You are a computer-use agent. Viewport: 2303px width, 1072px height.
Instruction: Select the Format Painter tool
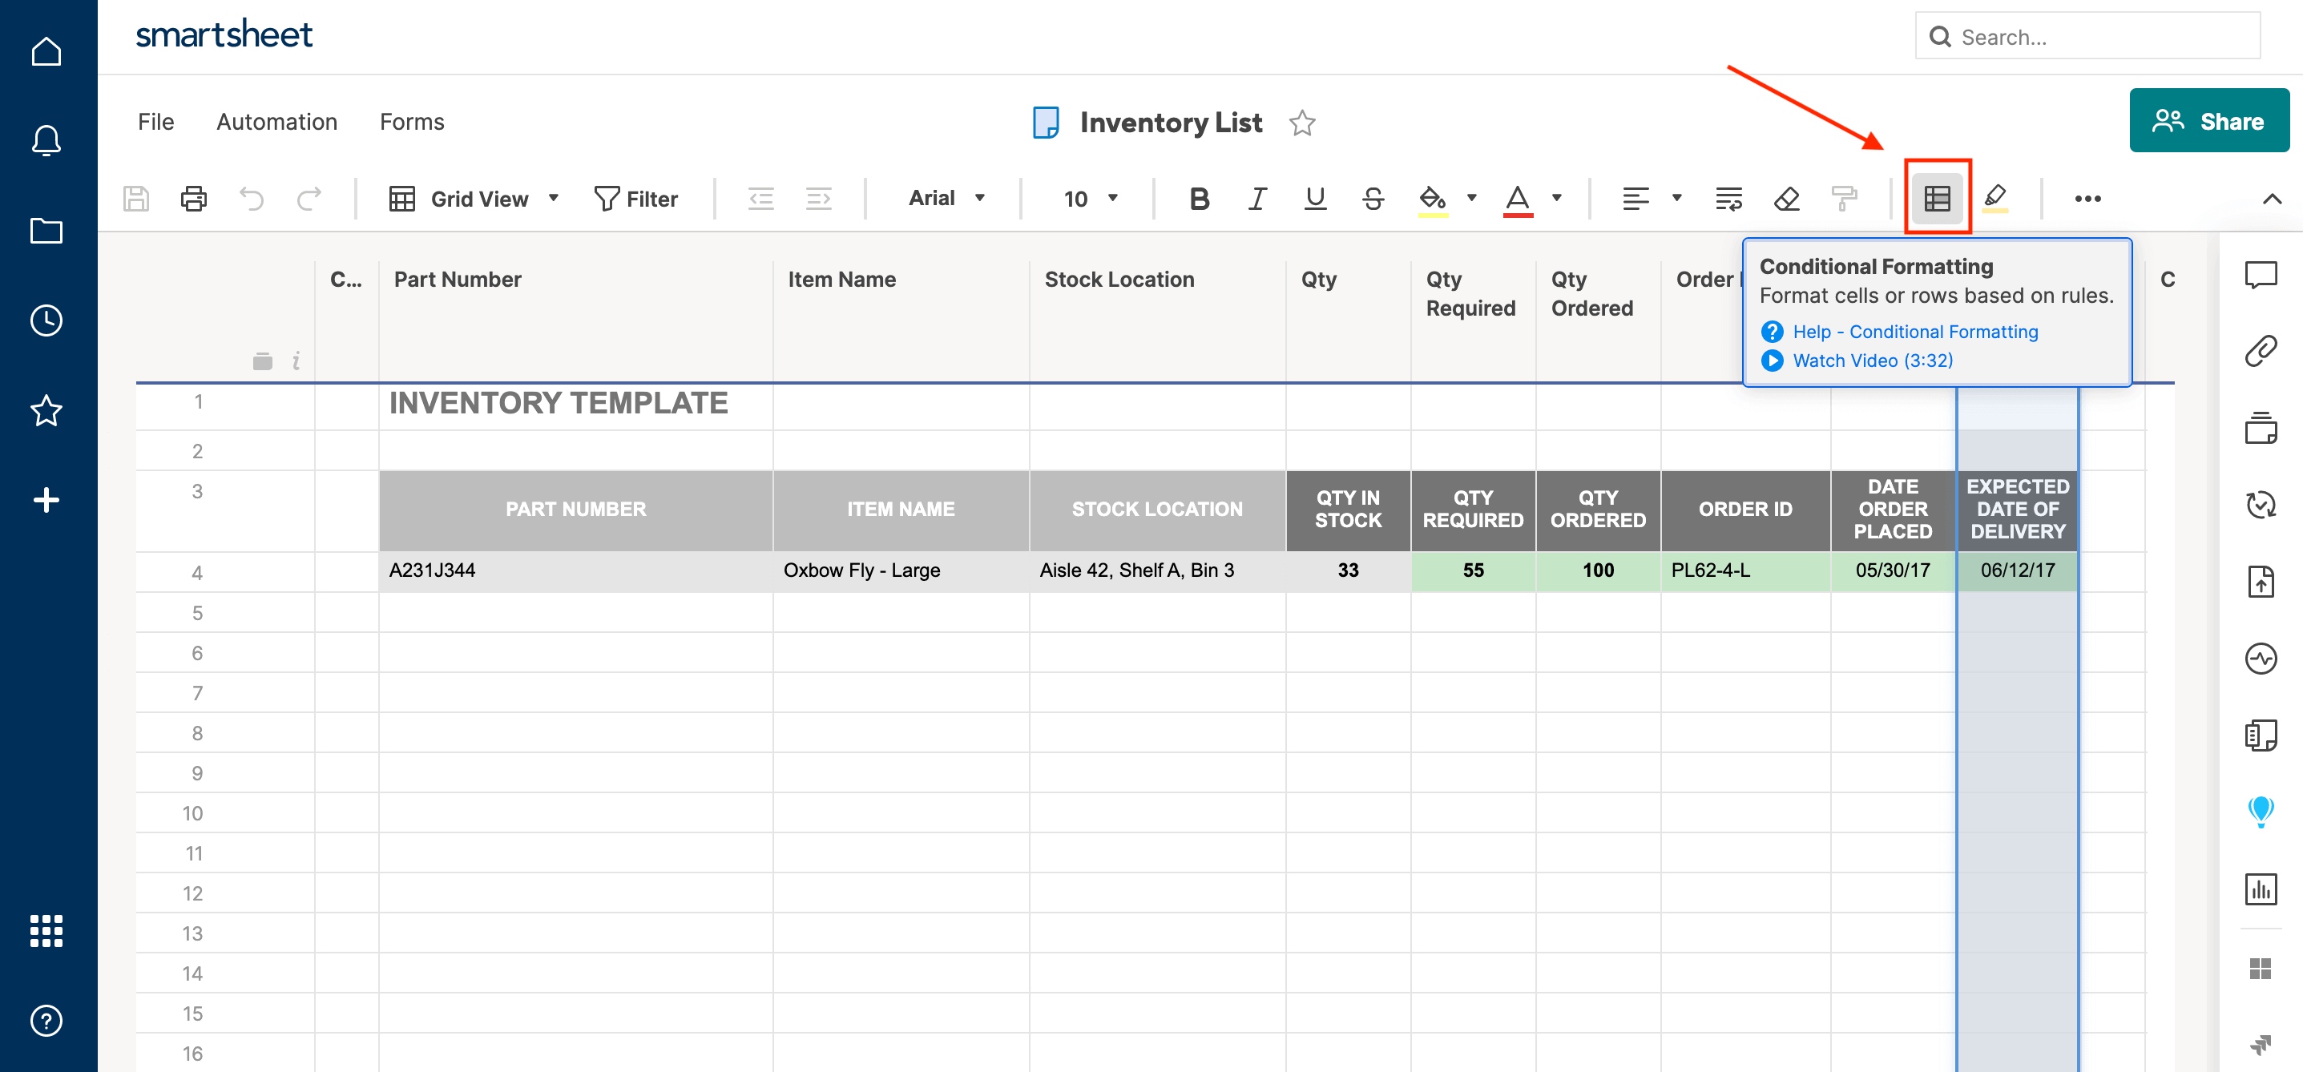click(x=1845, y=199)
